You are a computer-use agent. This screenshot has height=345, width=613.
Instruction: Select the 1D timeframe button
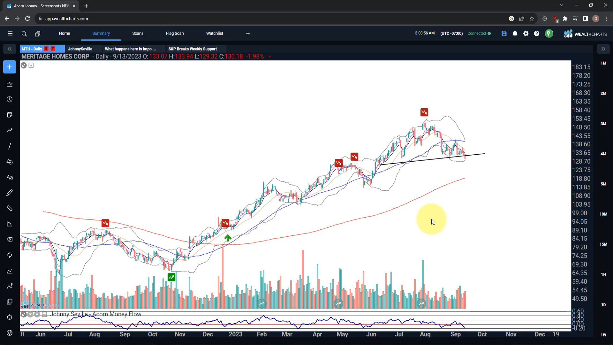[603, 305]
